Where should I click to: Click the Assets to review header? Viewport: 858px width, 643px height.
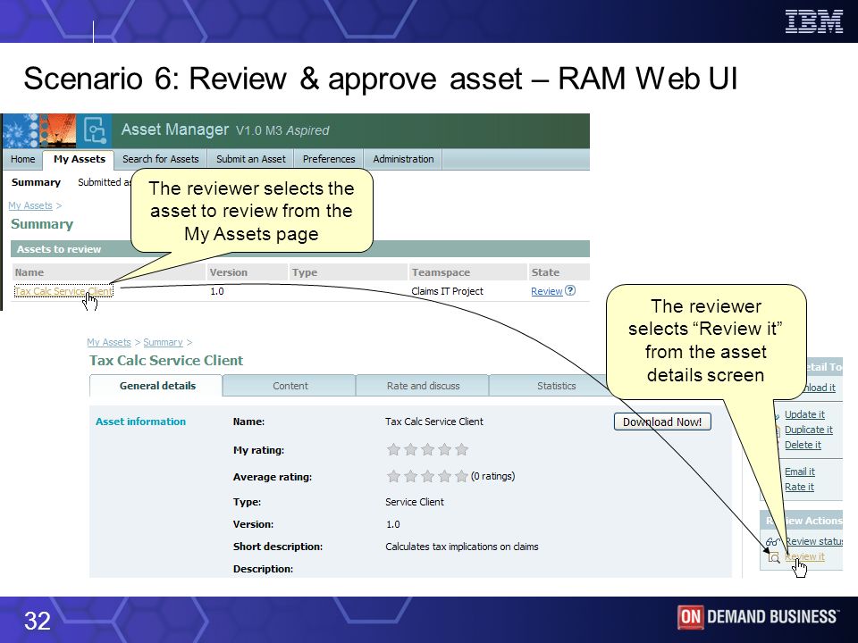pos(59,249)
